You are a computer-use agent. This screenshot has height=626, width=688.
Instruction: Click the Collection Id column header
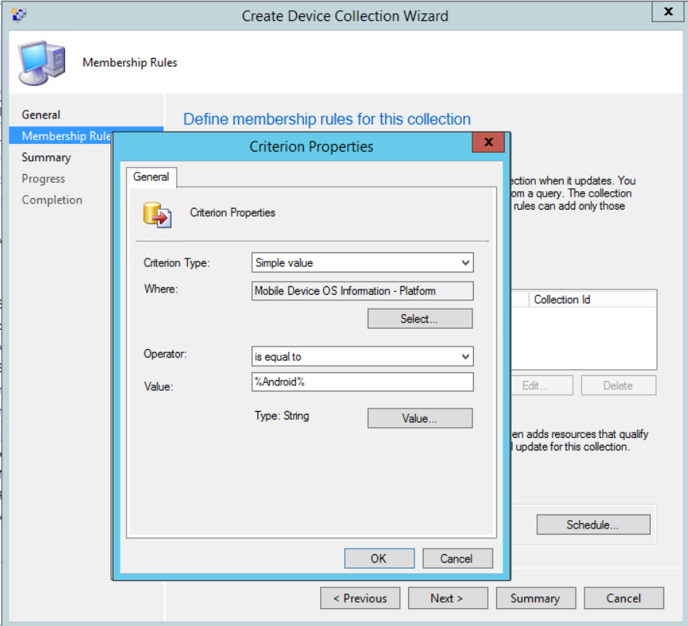pyautogui.click(x=562, y=299)
